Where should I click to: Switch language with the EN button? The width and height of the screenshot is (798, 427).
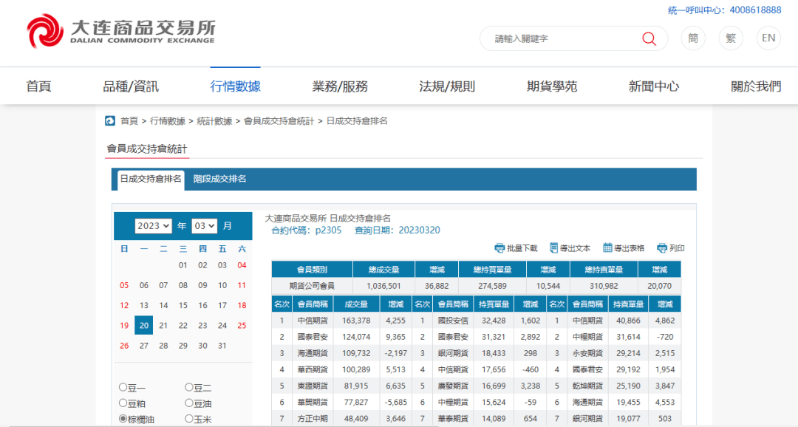click(x=768, y=38)
